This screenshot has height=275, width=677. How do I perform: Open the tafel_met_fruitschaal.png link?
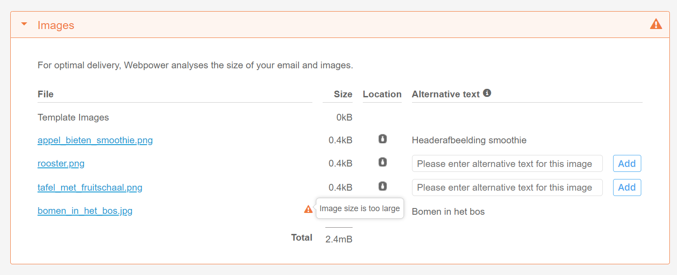90,187
